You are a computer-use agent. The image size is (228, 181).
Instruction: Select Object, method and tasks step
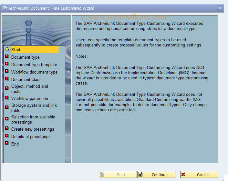tap(30, 89)
